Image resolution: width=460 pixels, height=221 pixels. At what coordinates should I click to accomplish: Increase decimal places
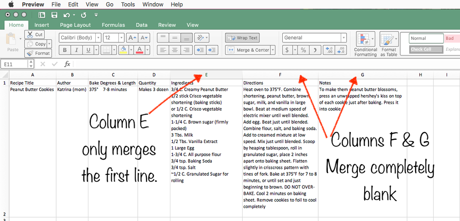(x=329, y=50)
